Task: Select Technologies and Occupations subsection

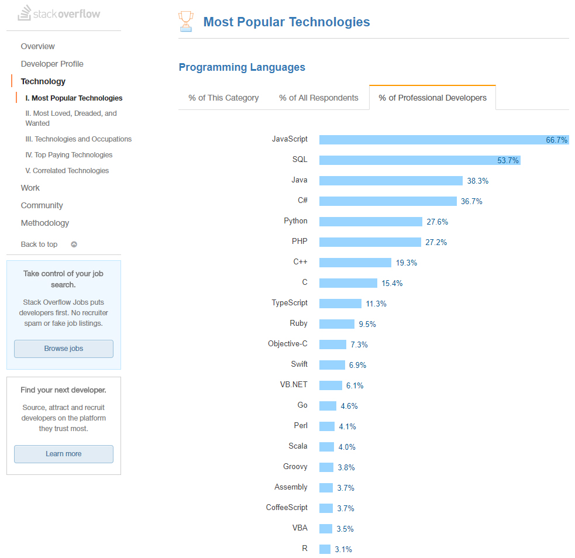Action: coord(78,139)
